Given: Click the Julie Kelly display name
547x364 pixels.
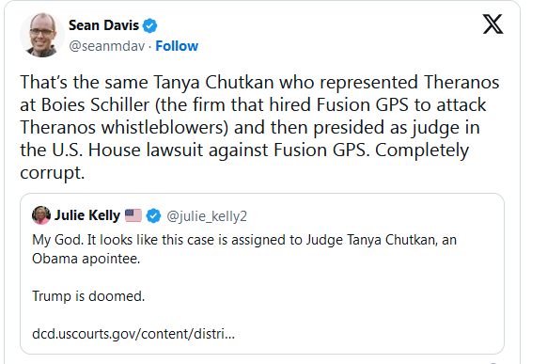Looking at the screenshot, I should click(x=87, y=215).
